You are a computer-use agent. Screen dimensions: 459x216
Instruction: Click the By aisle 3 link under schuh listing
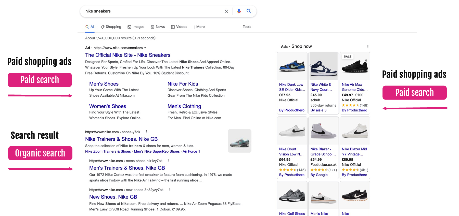pos(318,110)
